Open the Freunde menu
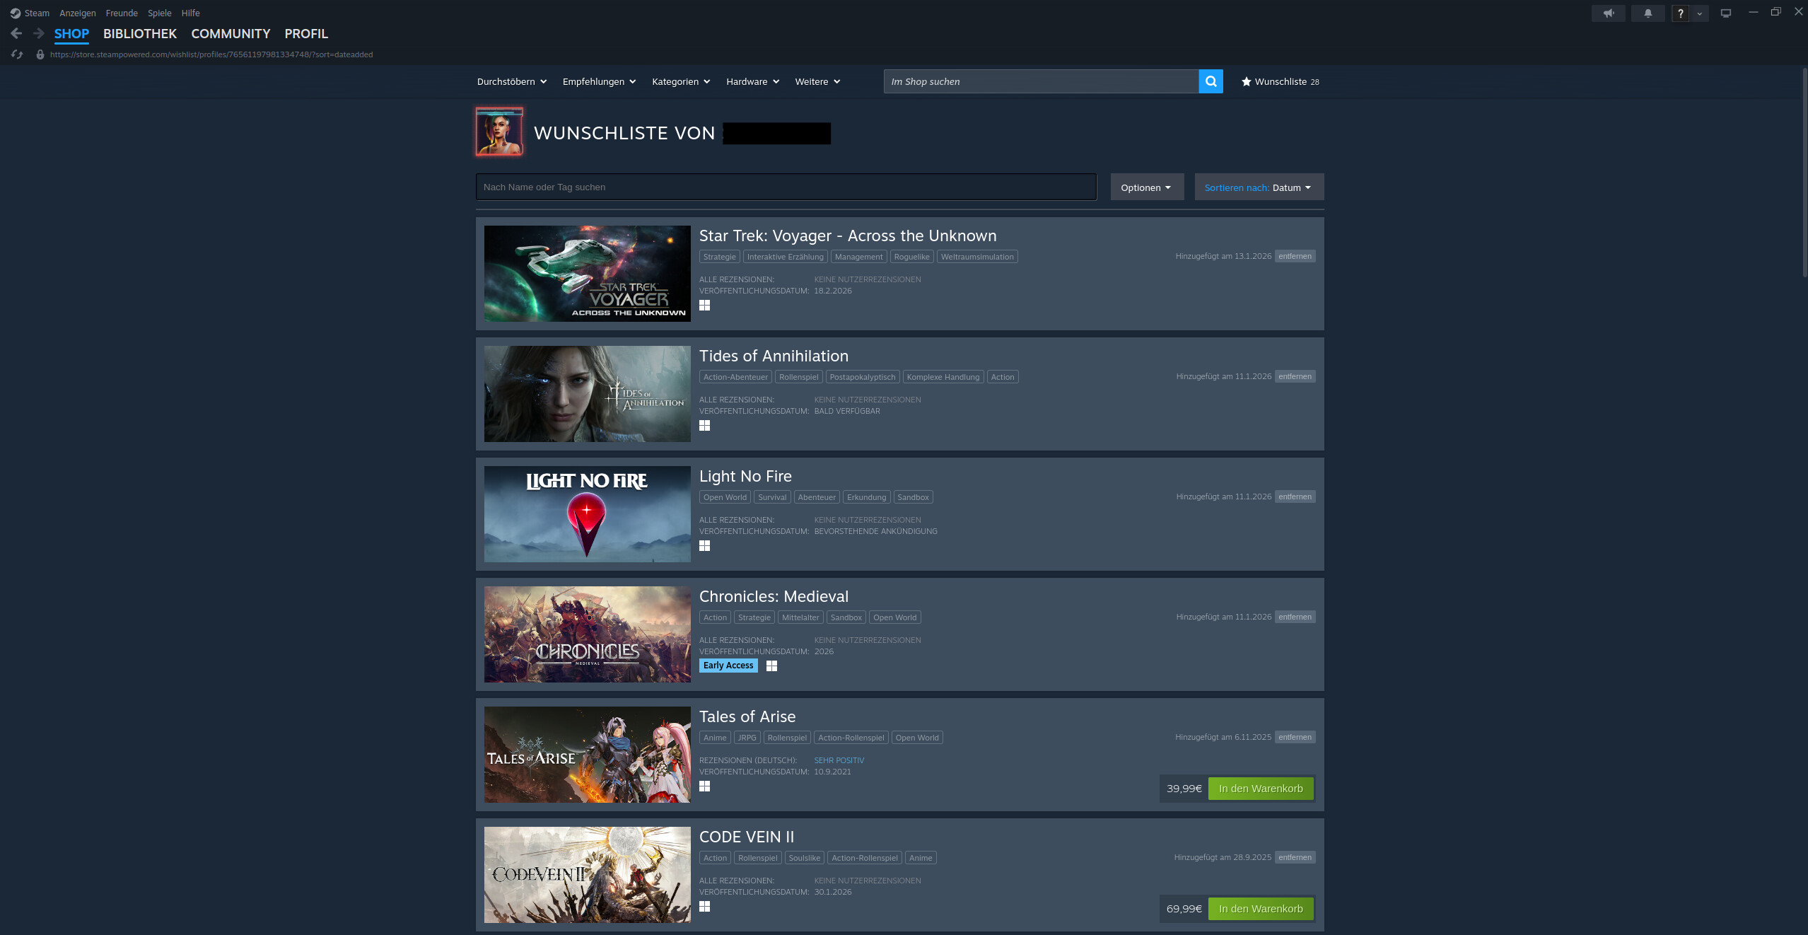1808x935 pixels. [x=122, y=13]
